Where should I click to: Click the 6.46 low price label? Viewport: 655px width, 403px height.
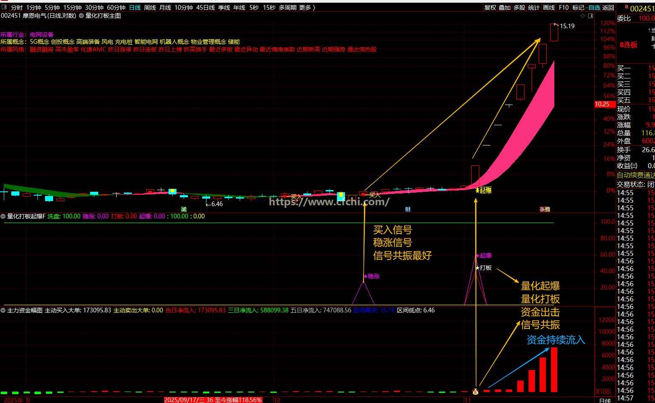pyautogui.click(x=217, y=204)
